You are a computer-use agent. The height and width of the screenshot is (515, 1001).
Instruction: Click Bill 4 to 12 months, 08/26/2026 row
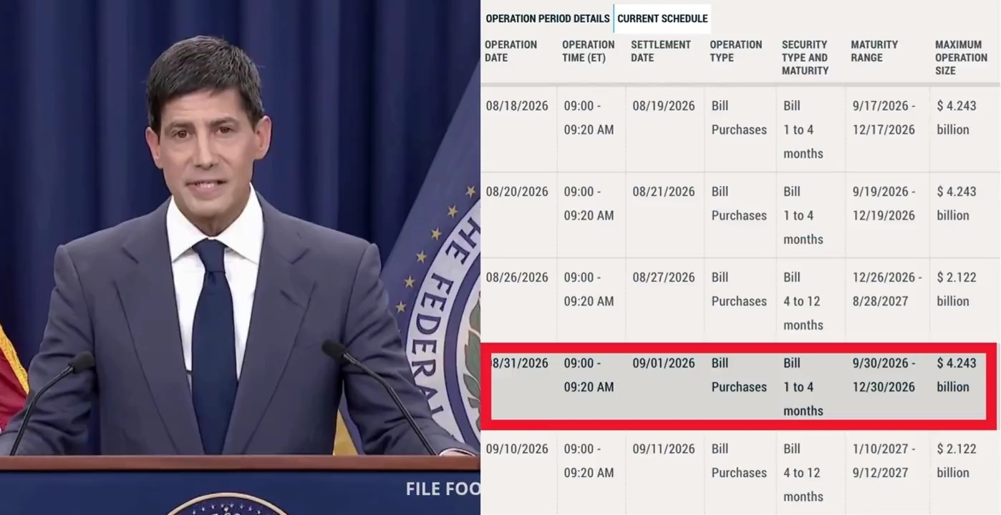[x=803, y=301]
